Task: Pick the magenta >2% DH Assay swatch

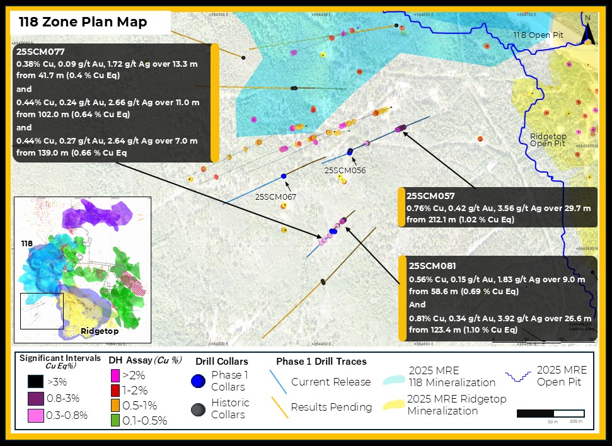Action: 114,376
